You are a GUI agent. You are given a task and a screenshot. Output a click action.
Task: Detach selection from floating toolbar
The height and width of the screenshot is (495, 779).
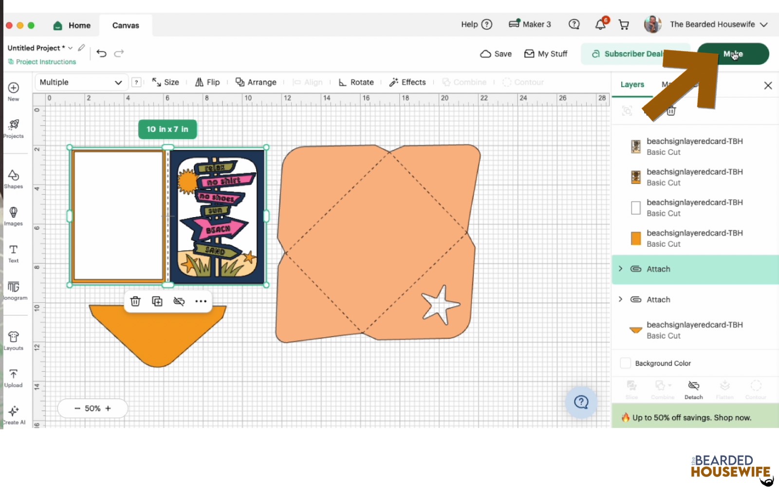[x=179, y=301]
